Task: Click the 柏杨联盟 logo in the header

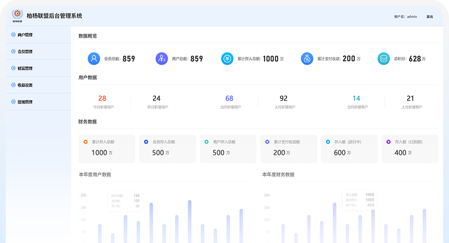Action: 17,15
